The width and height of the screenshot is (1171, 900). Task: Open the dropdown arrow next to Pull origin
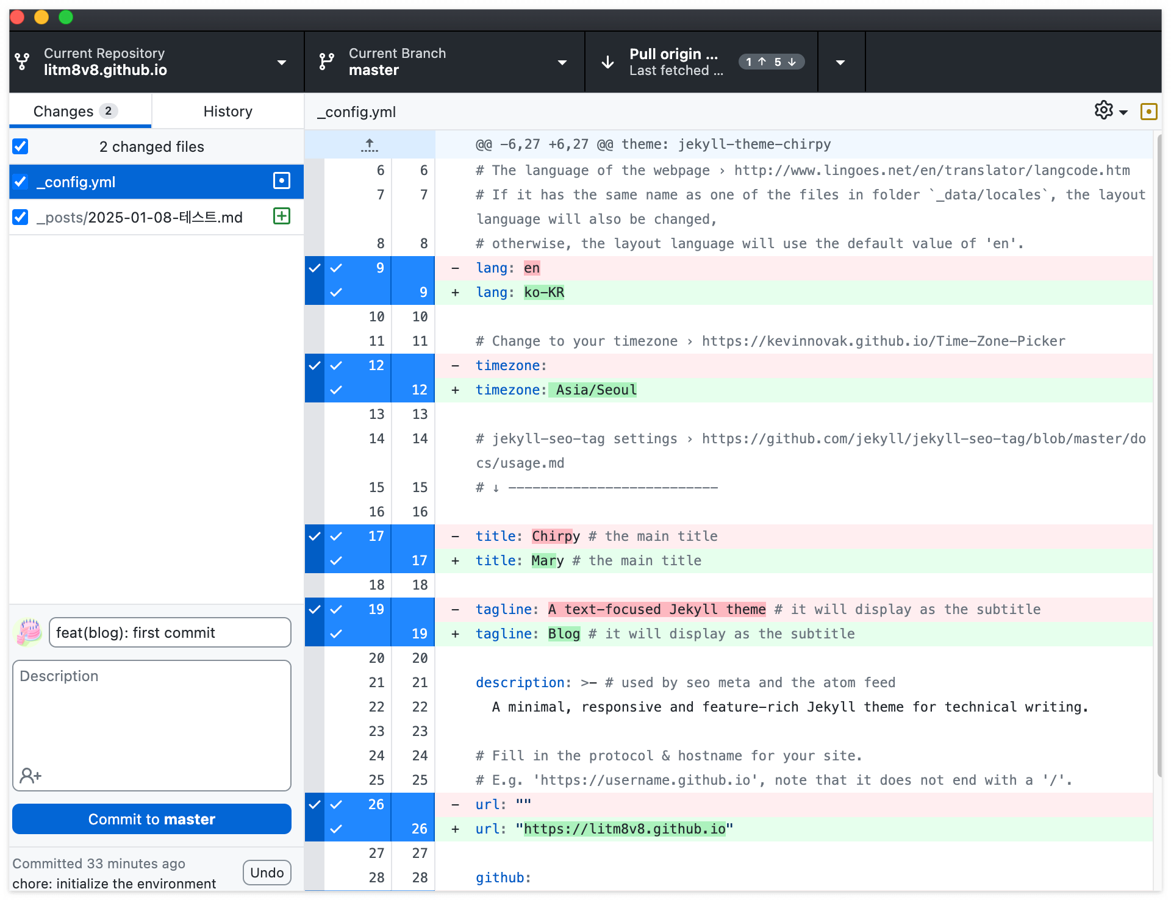[840, 62]
